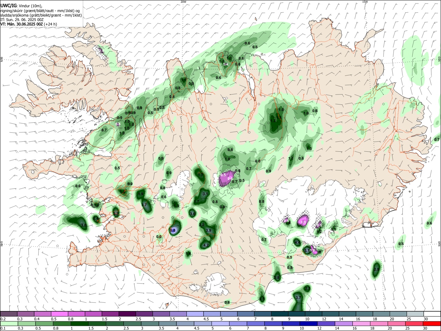441x331 pixels.
Task: Click the bright red 30 mm rain legend swatch
Action: (x=432, y=323)
